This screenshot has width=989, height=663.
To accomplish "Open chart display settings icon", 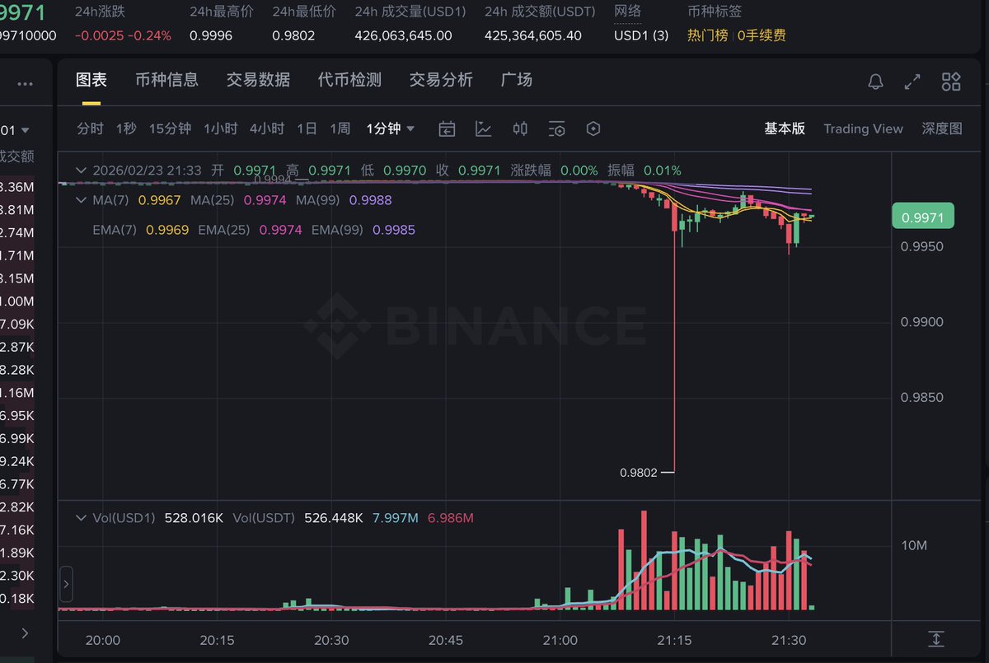I will pyautogui.click(x=557, y=129).
